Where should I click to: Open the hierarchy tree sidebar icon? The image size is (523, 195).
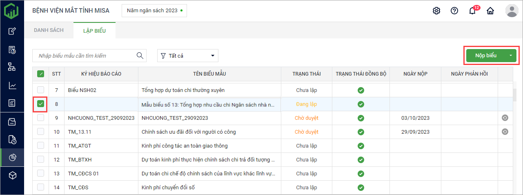(12, 67)
